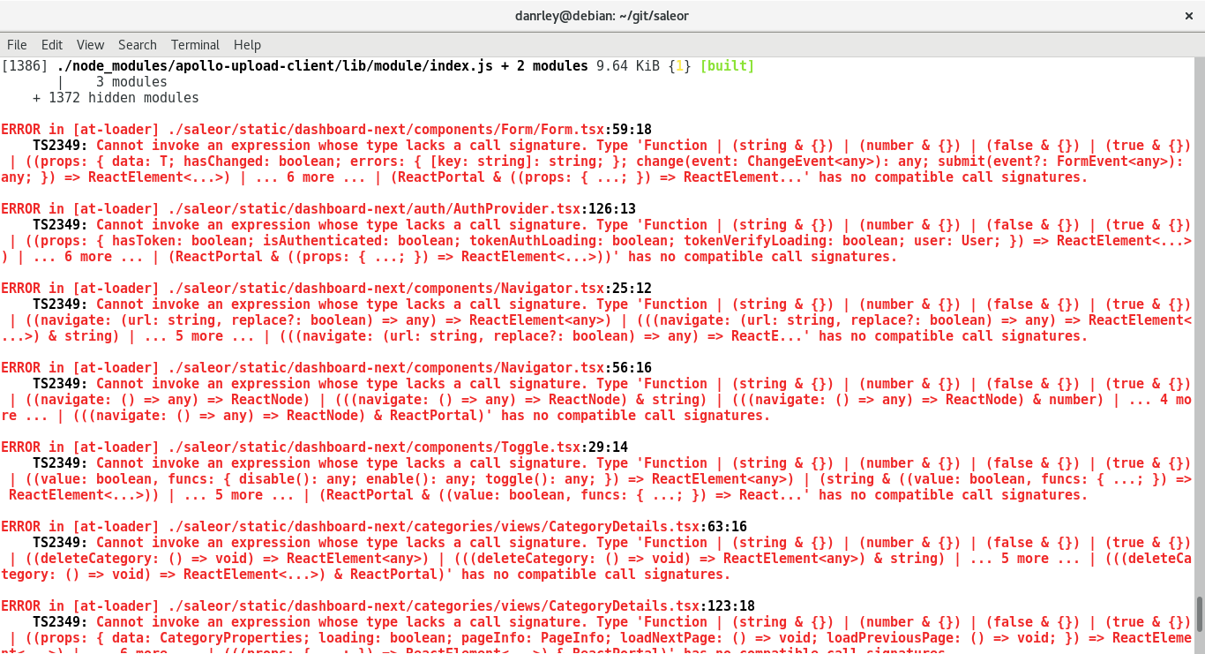The height and width of the screenshot is (654, 1205).
Task: Click the close button of the terminal window
Action: 1190,15
